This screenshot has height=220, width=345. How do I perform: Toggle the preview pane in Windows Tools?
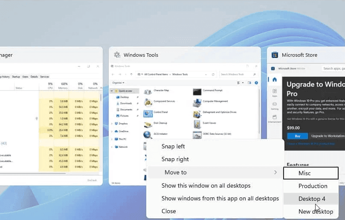(249, 83)
